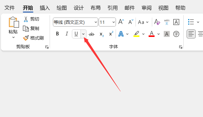Click the Clear All Formatting eraser icon
The width and height of the screenshot is (203, 117).
pyautogui.click(x=157, y=22)
